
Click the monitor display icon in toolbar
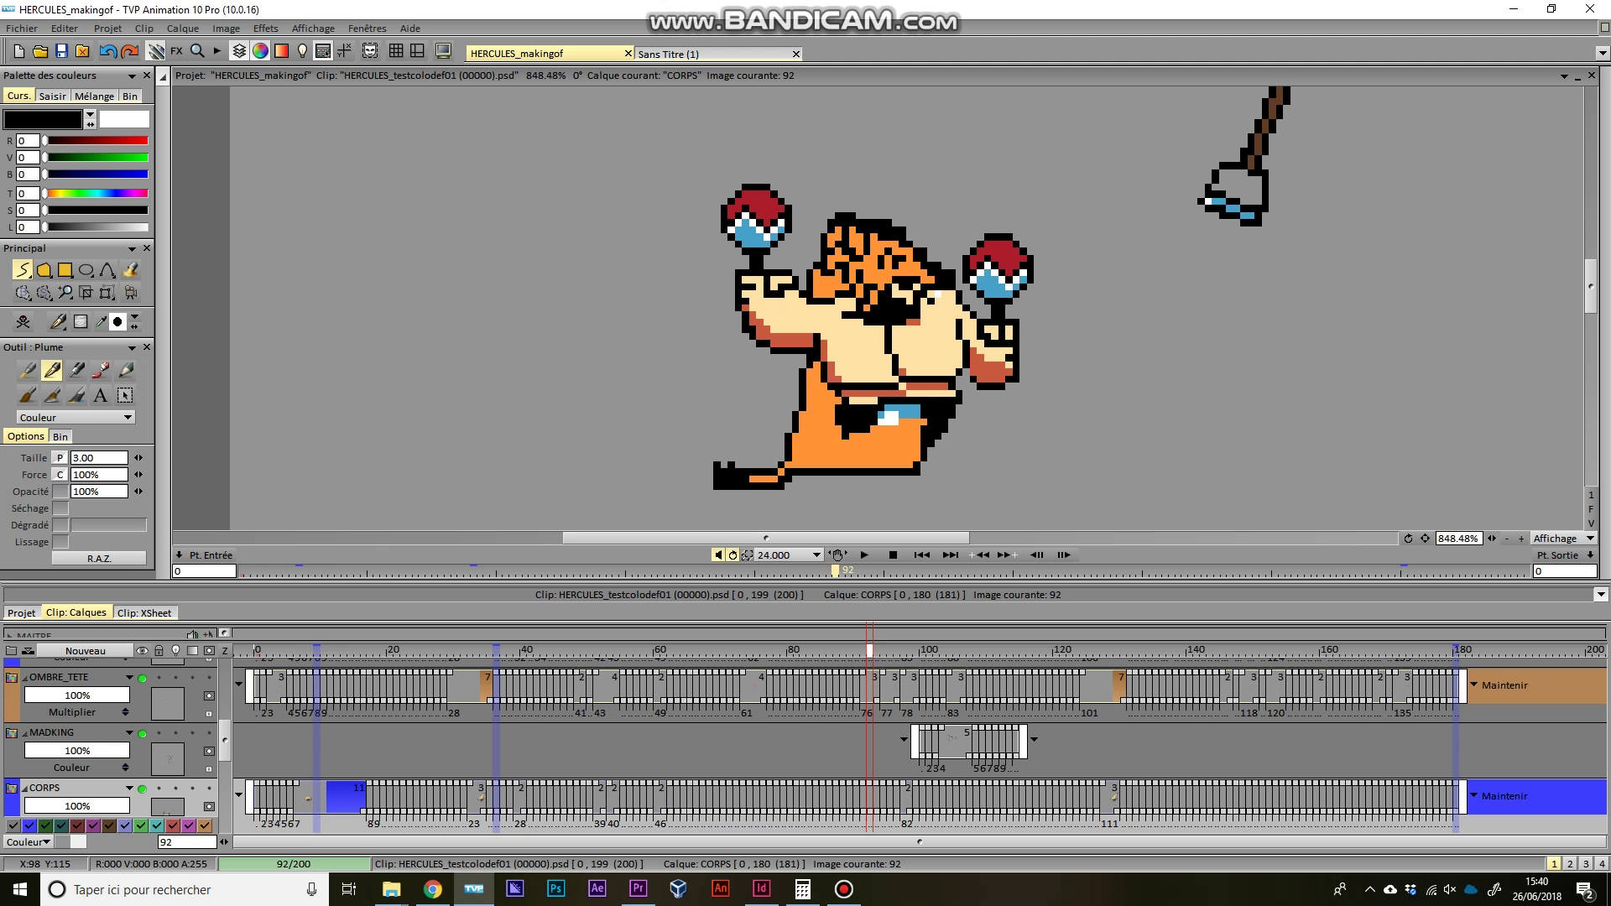pyautogui.click(x=444, y=51)
